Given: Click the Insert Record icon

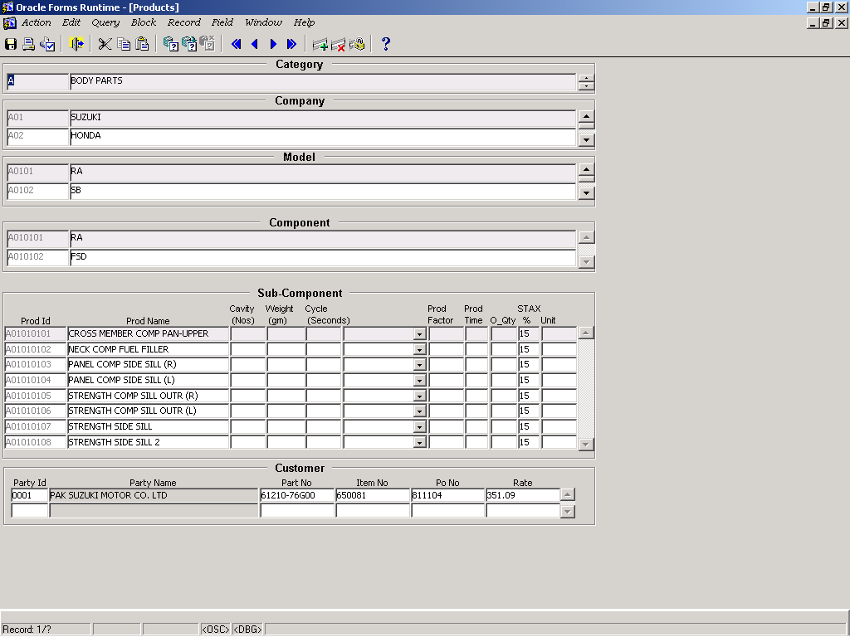Looking at the screenshot, I should coord(320,44).
